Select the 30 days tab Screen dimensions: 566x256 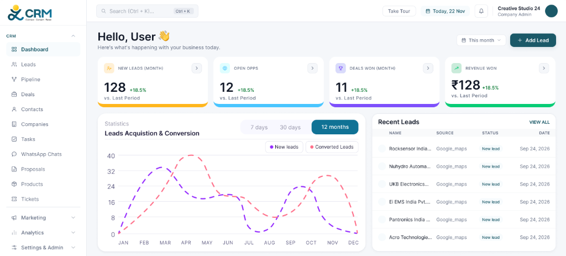pos(290,127)
